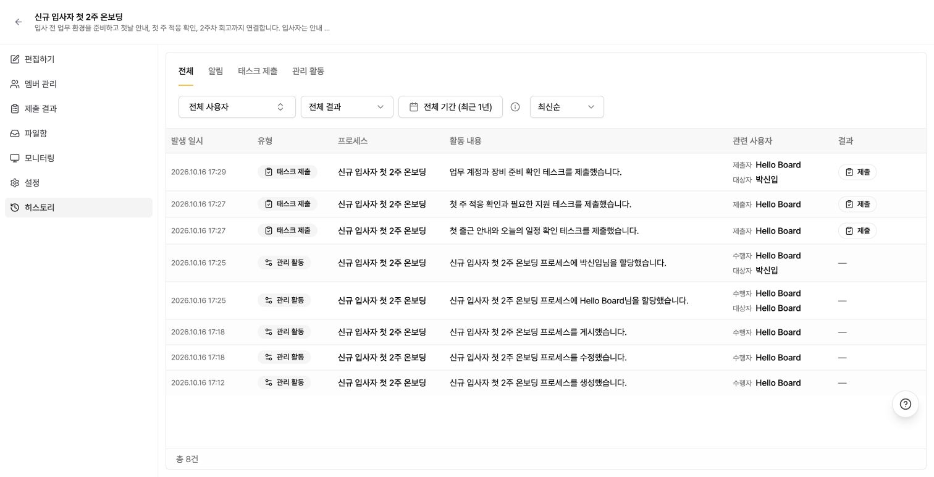Viewport: 934px width, 477px height.
Task: Open 편집하기 in the sidebar
Action: (78, 59)
